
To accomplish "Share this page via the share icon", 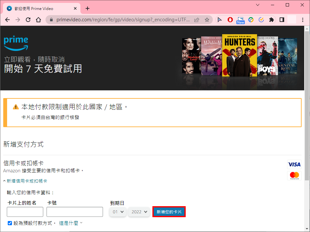I will [197, 20].
